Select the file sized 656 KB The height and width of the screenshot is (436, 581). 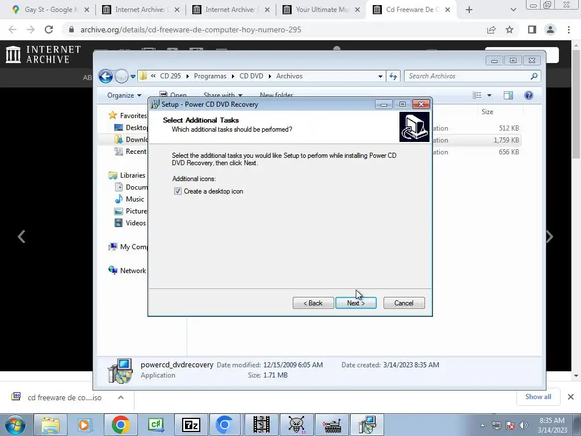509,152
